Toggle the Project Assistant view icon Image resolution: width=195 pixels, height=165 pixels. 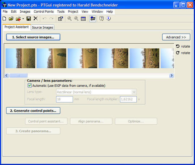pos(93,19)
